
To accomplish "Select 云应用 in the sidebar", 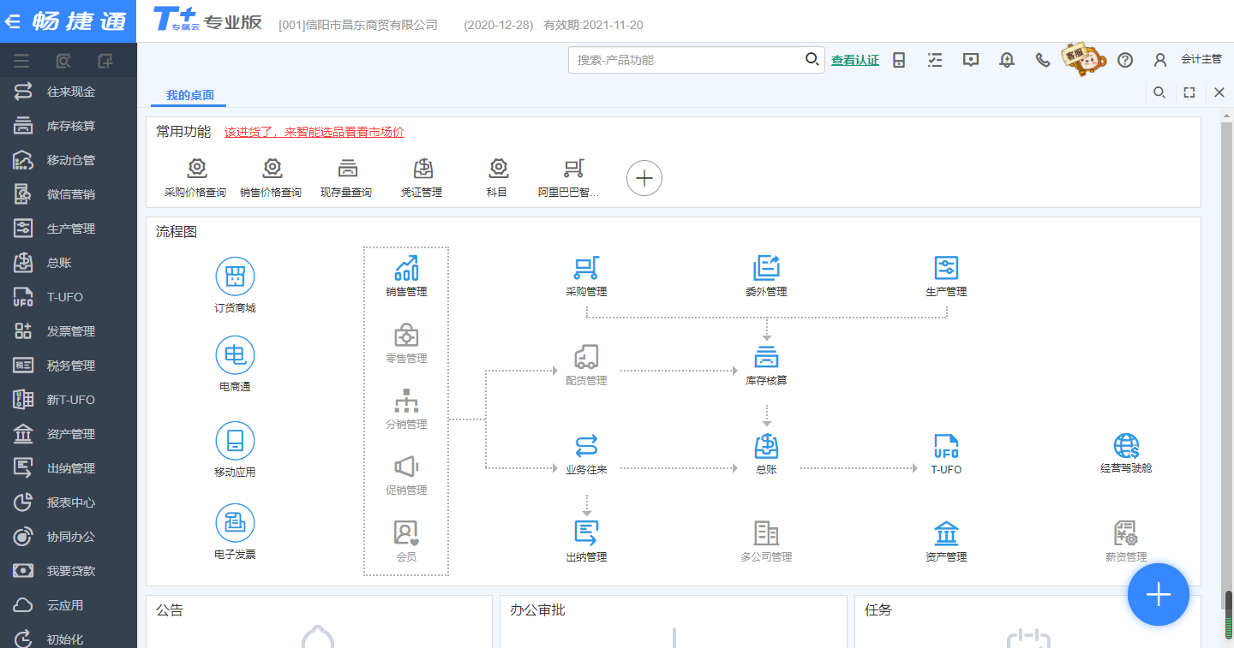I will 69,605.
